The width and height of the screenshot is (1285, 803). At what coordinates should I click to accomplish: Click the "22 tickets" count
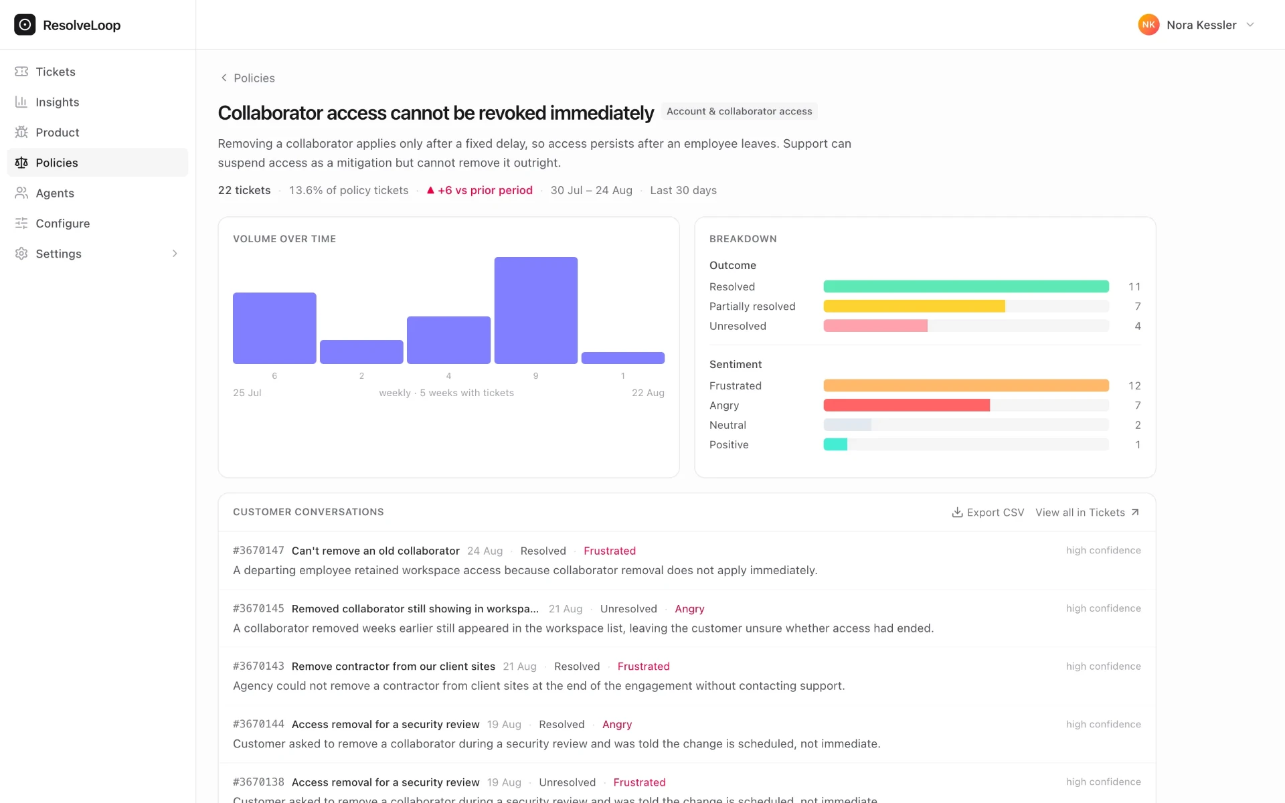tap(244, 190)
